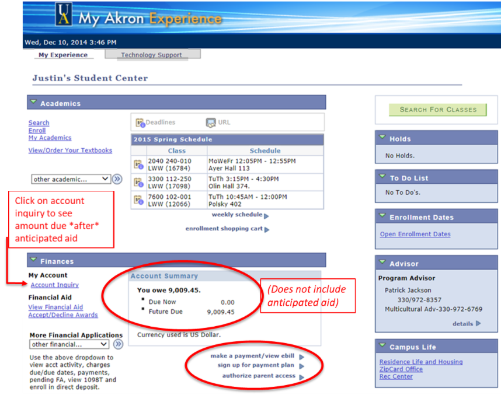Click arrow icon next to weekly schedule
Image resolution: width=501 pixels, height=395 pixels.
pos(266,216)
